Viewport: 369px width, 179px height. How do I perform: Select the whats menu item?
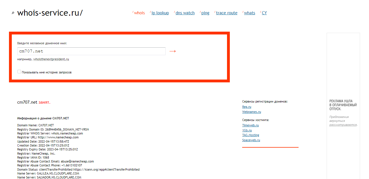click(x=249, y=13)
